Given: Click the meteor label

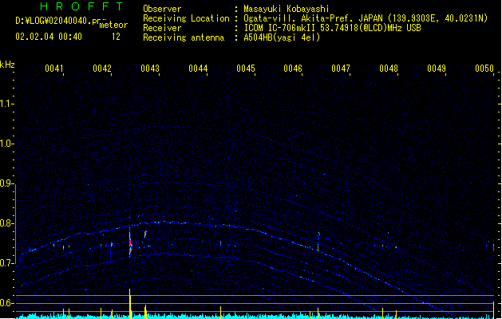Looking at the screenshot, I should click(x=113, y=25).
